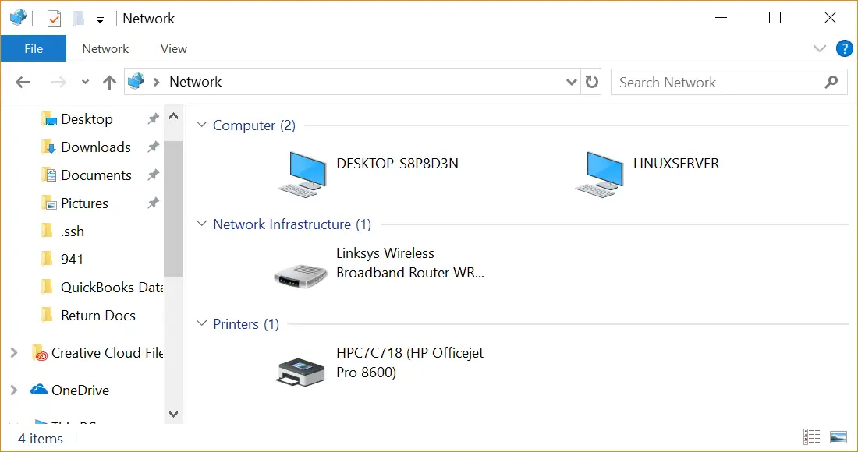Click the Network breadcrumb in the address bar

195,81
